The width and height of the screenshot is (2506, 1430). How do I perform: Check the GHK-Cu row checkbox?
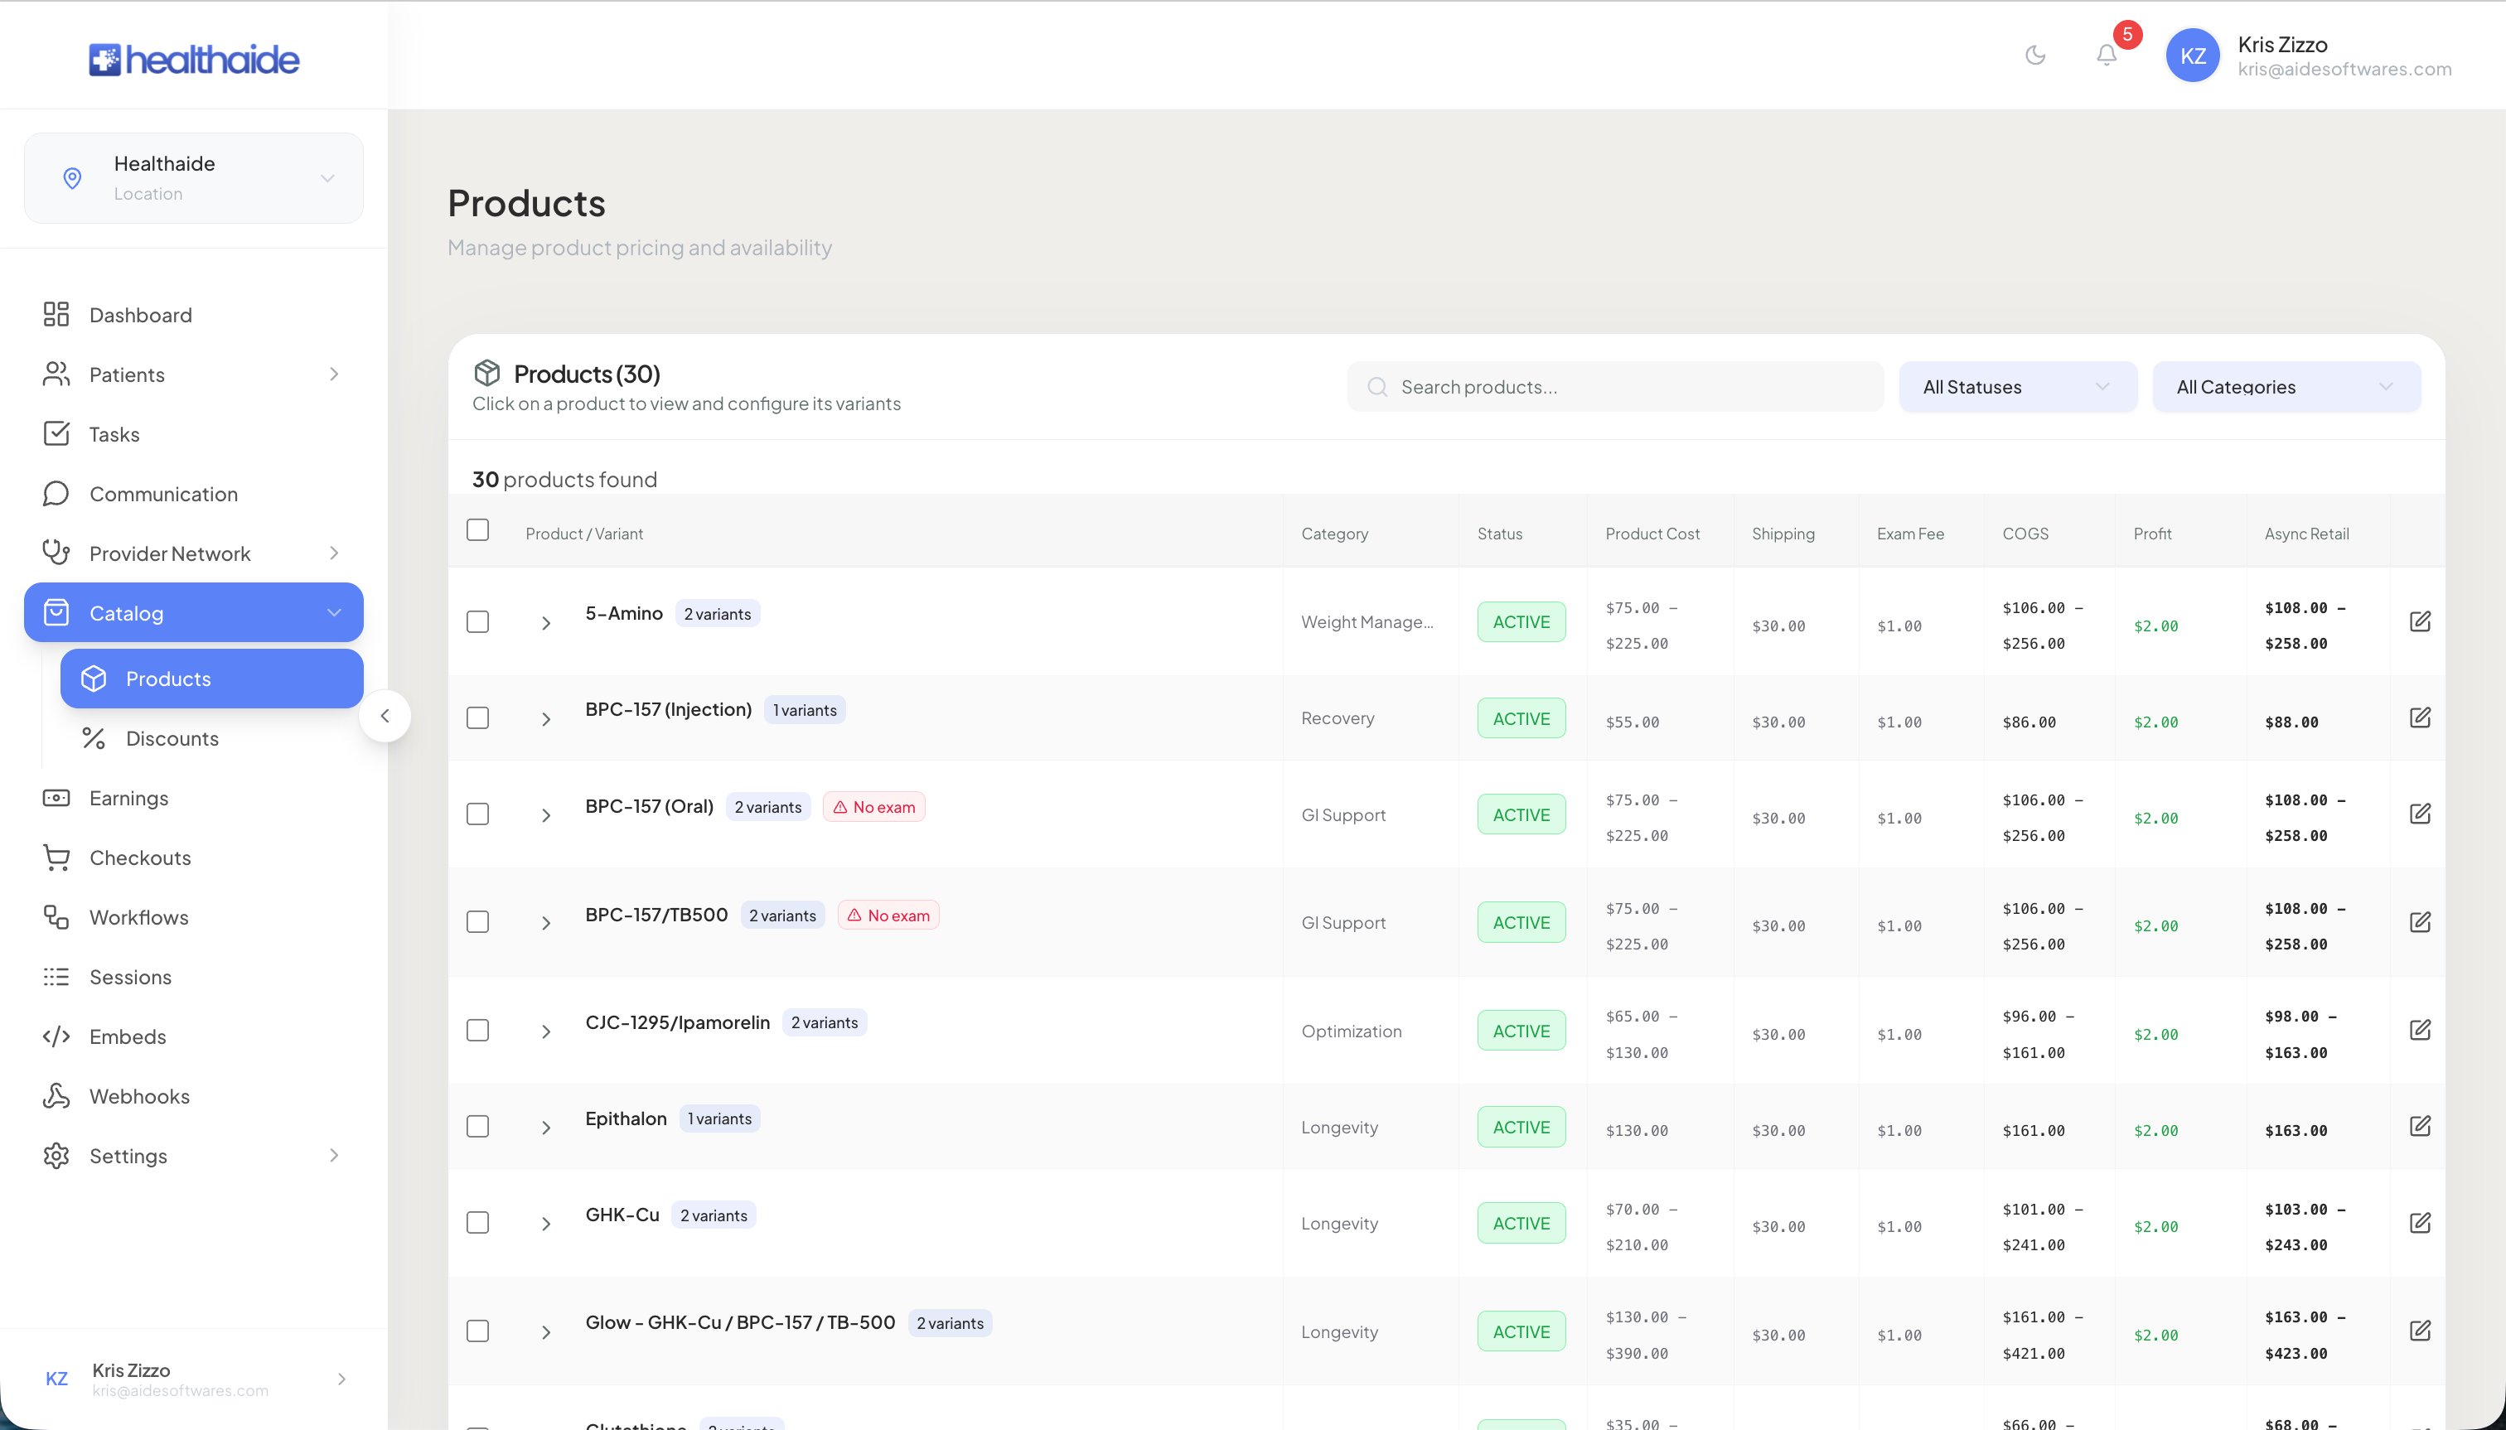click(477, 1223)
